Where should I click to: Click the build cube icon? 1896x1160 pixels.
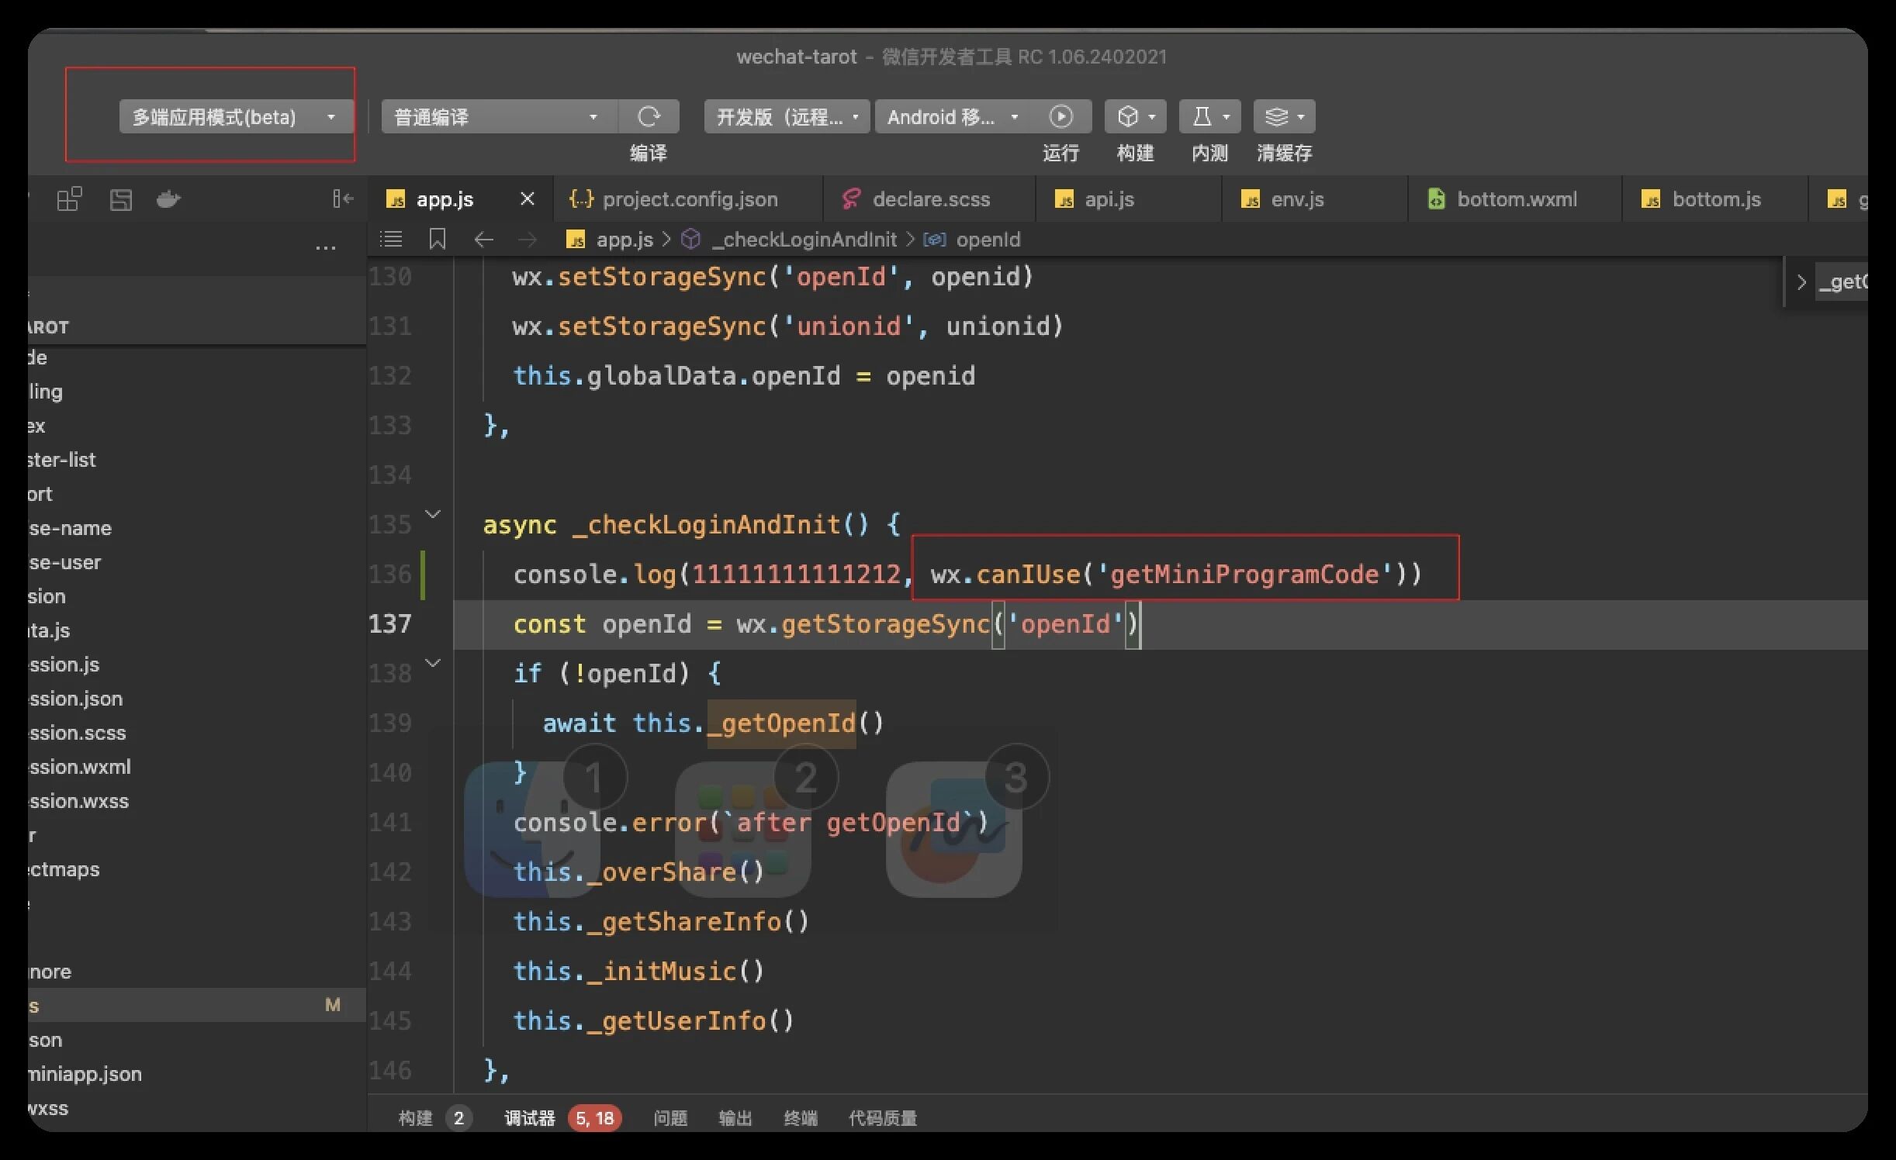click(1128, 117)
